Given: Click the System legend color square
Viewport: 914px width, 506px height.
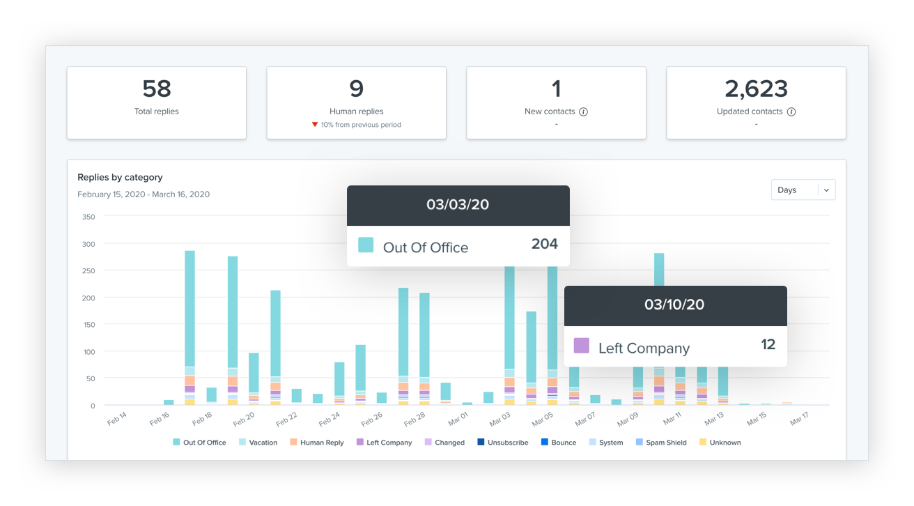Looking at the screenshot, I should coord(593,442).
